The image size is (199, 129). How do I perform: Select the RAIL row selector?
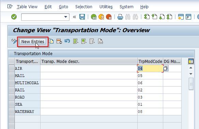[12, 90]
